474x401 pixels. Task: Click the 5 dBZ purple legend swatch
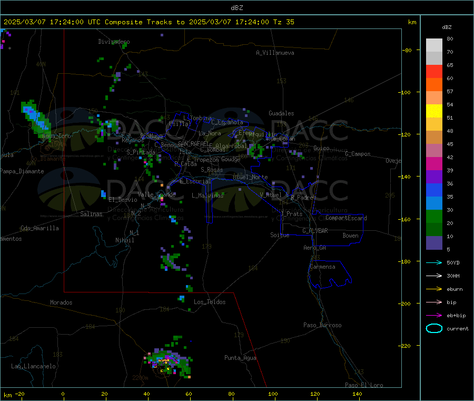tap(434, 243)
